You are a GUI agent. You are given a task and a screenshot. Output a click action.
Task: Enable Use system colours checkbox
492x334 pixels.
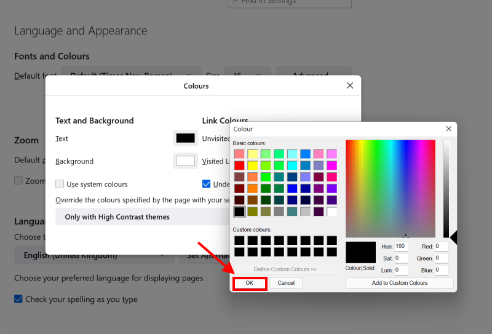click(x=60, y=184)
